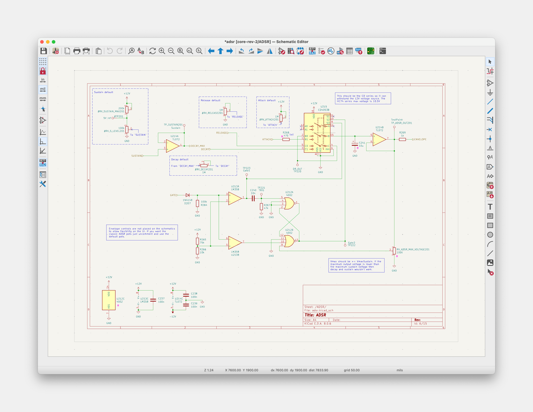Viewport: 533px width, 412px height.
Task: Open the Scripting console
Action: 383,51
